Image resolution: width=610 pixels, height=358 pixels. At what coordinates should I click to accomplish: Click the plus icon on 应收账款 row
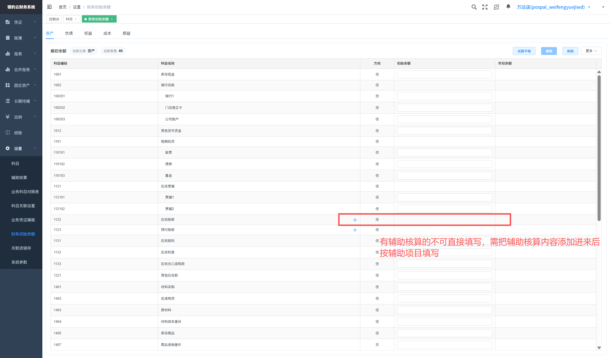point(355,220)
